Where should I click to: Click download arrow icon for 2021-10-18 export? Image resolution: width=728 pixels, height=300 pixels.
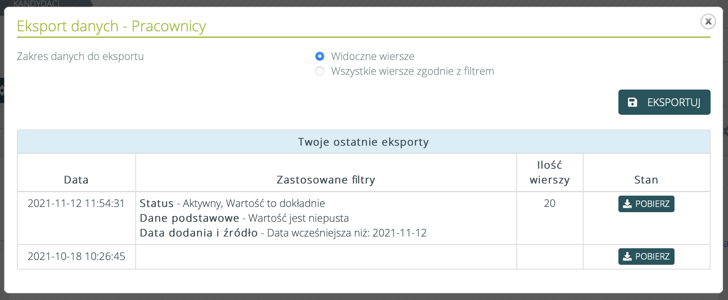(x=627, y=257)
